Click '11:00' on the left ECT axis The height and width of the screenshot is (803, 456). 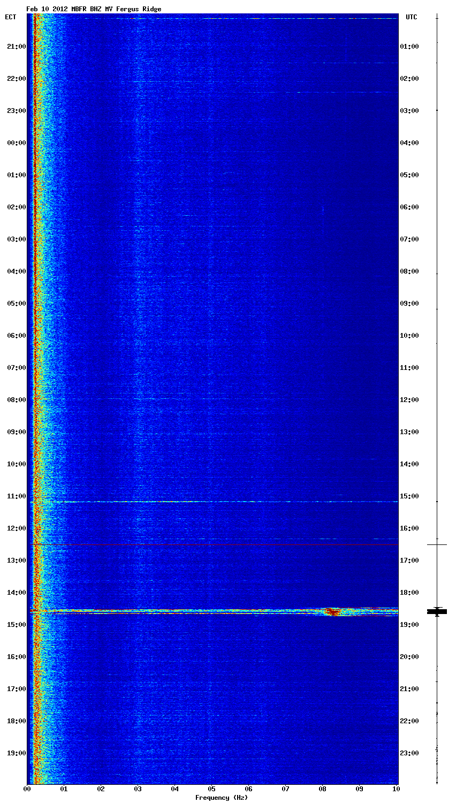16,496
